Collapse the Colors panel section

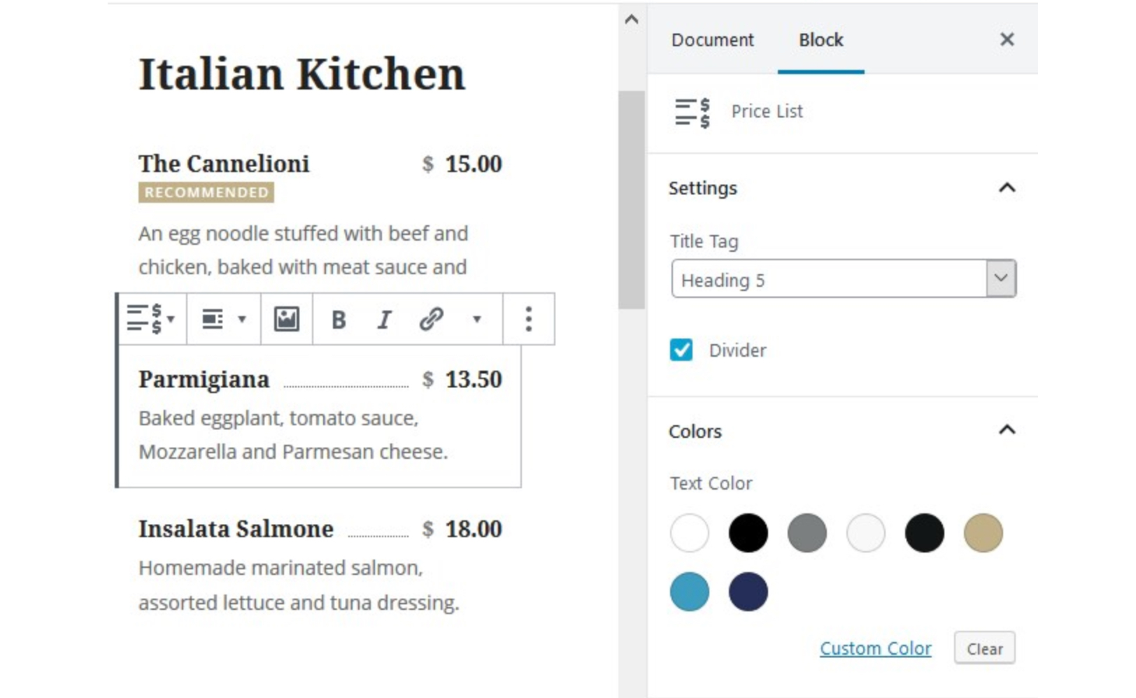[1007, 430]
